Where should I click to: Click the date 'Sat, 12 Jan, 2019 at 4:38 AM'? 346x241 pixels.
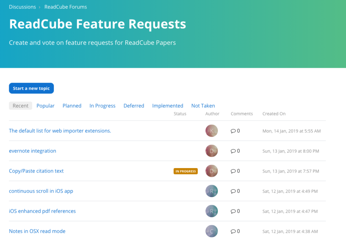pos(290,231)
